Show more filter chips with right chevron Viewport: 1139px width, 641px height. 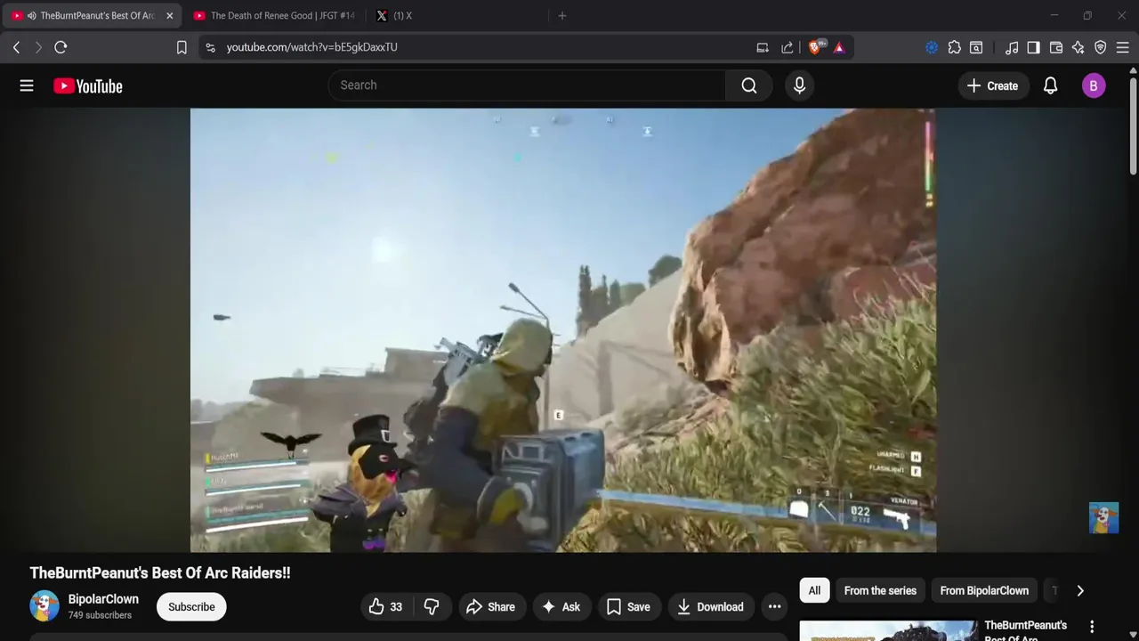click(1080, 590)
